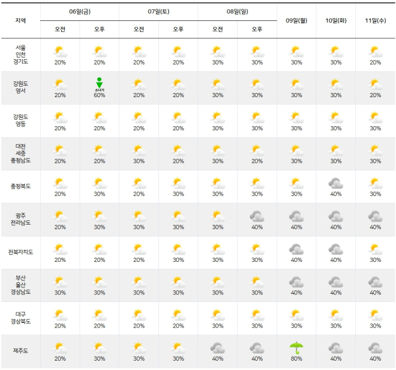Click the 강원도 영동 region label
This screenshot has height=370, width=396.
(x=20, y=120)
